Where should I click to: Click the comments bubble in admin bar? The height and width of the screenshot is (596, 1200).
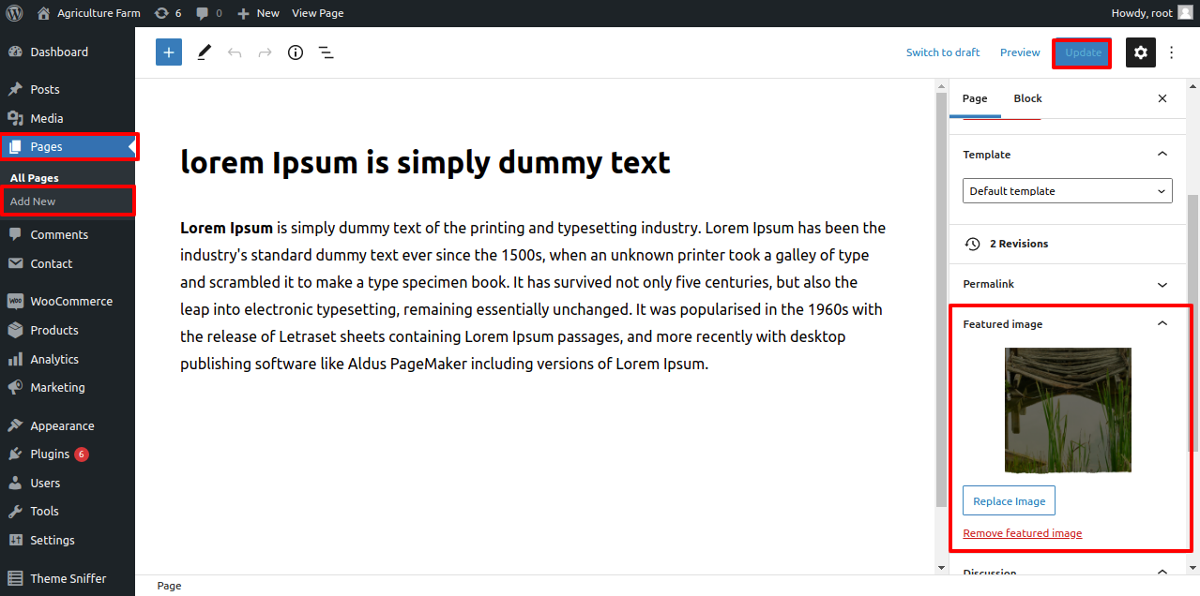208,13
